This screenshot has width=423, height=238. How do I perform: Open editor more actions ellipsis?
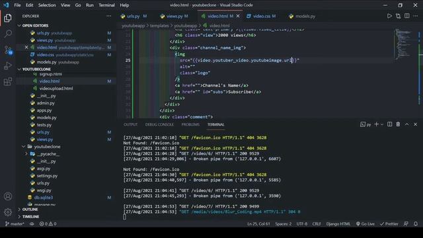pos(416,16)
